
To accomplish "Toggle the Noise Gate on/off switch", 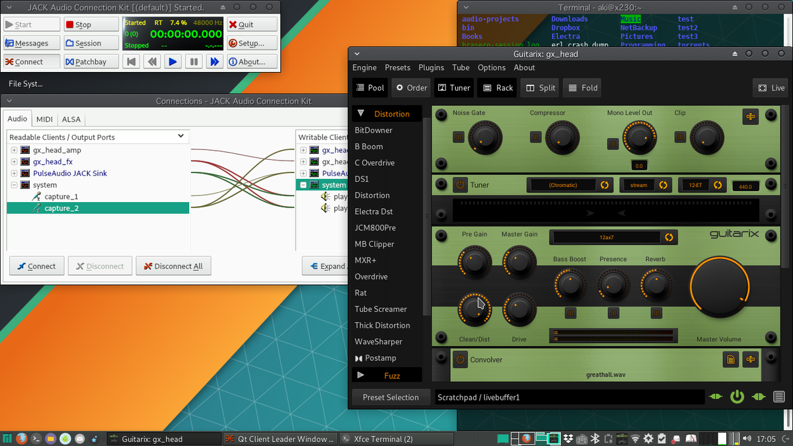I will 459,137.
